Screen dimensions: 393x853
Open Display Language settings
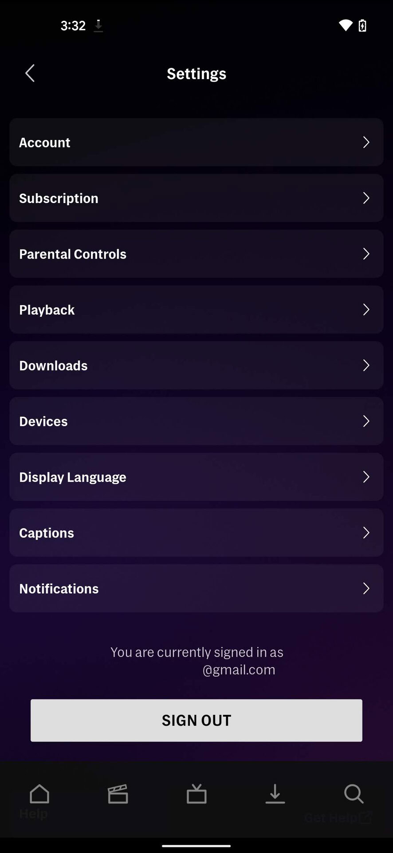196,477
